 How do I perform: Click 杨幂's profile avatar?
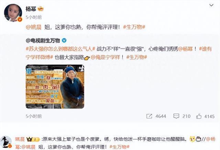pos(13,13)
